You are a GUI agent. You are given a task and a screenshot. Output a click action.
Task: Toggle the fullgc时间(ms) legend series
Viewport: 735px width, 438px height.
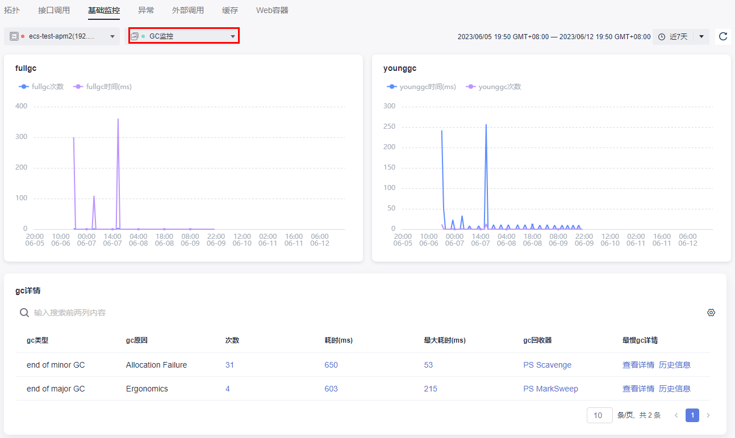pyautogui.click(x=102, y=87)
